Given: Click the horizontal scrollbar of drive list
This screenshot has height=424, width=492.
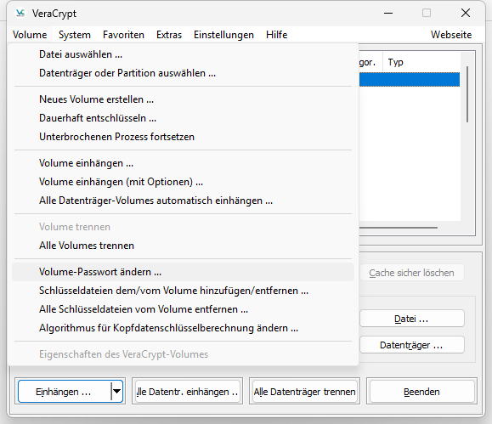Looking at the screenshot, I should [x=399, y=228].
